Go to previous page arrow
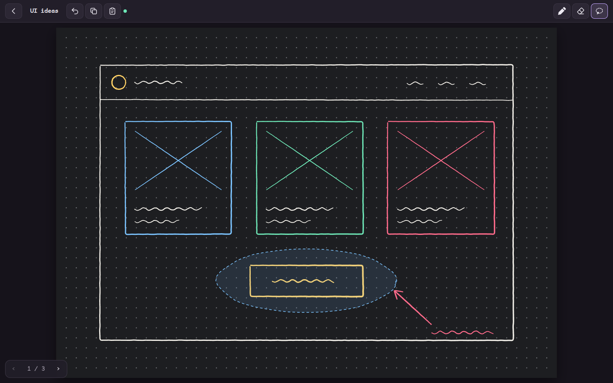 14,369
